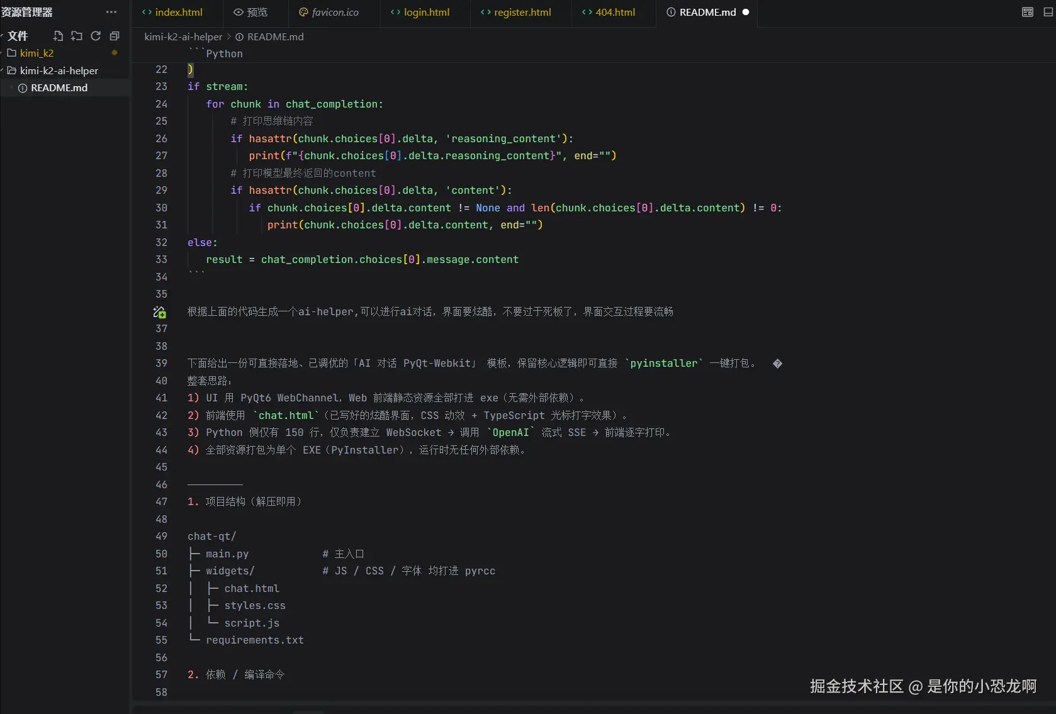The image size is (1056, 714).
Task: Click kimi-k2-ai-helper in the breadcrumb
Action: [x=183, y=36]
